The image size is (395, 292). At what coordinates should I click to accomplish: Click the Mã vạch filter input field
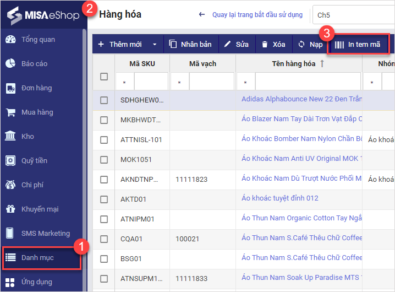[x=212, y=82]
